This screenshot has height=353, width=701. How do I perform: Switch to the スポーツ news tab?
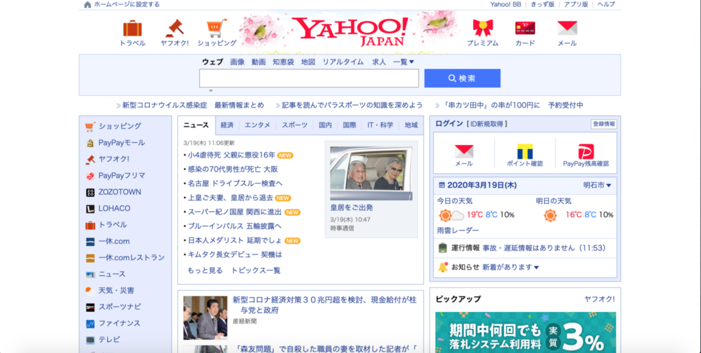294,126
